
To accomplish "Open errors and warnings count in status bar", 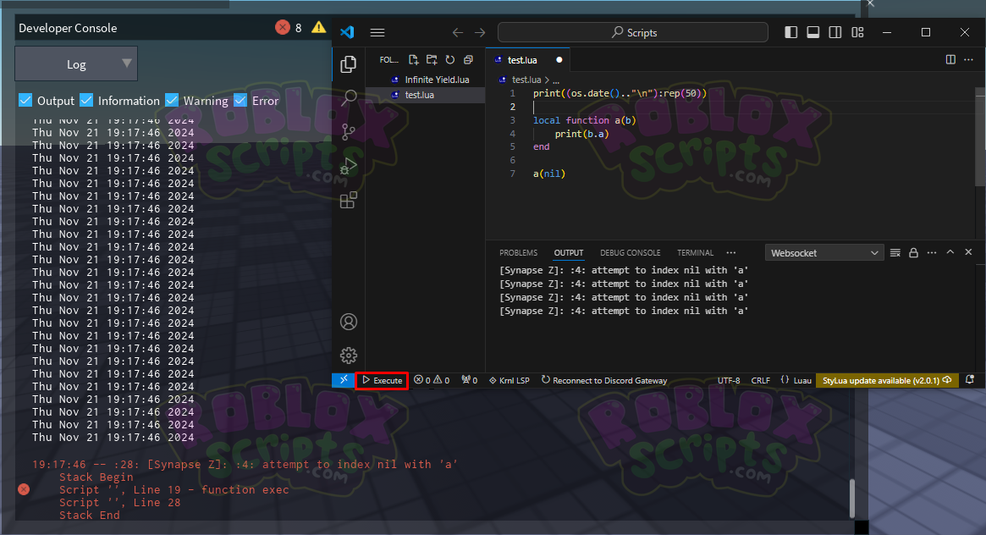I will coord(432,380).
